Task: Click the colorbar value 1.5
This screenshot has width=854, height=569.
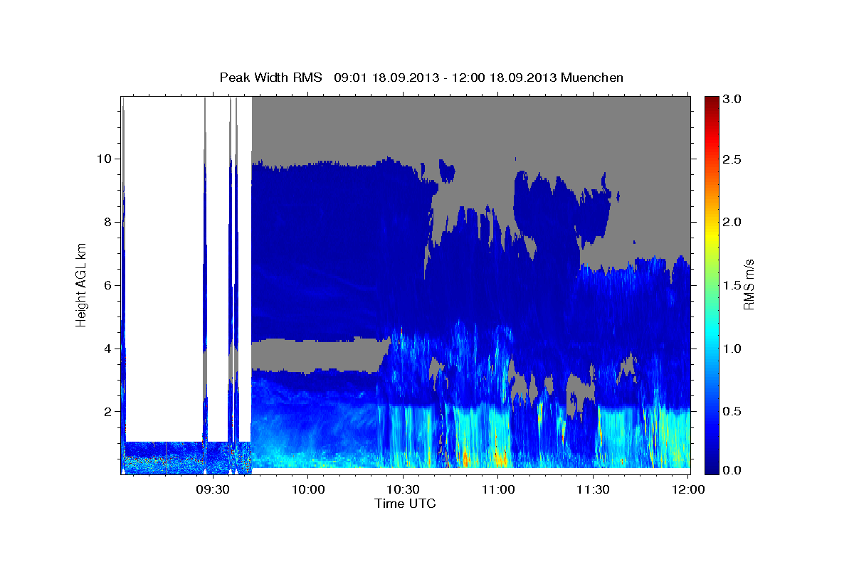Action: tap(734, 285)
